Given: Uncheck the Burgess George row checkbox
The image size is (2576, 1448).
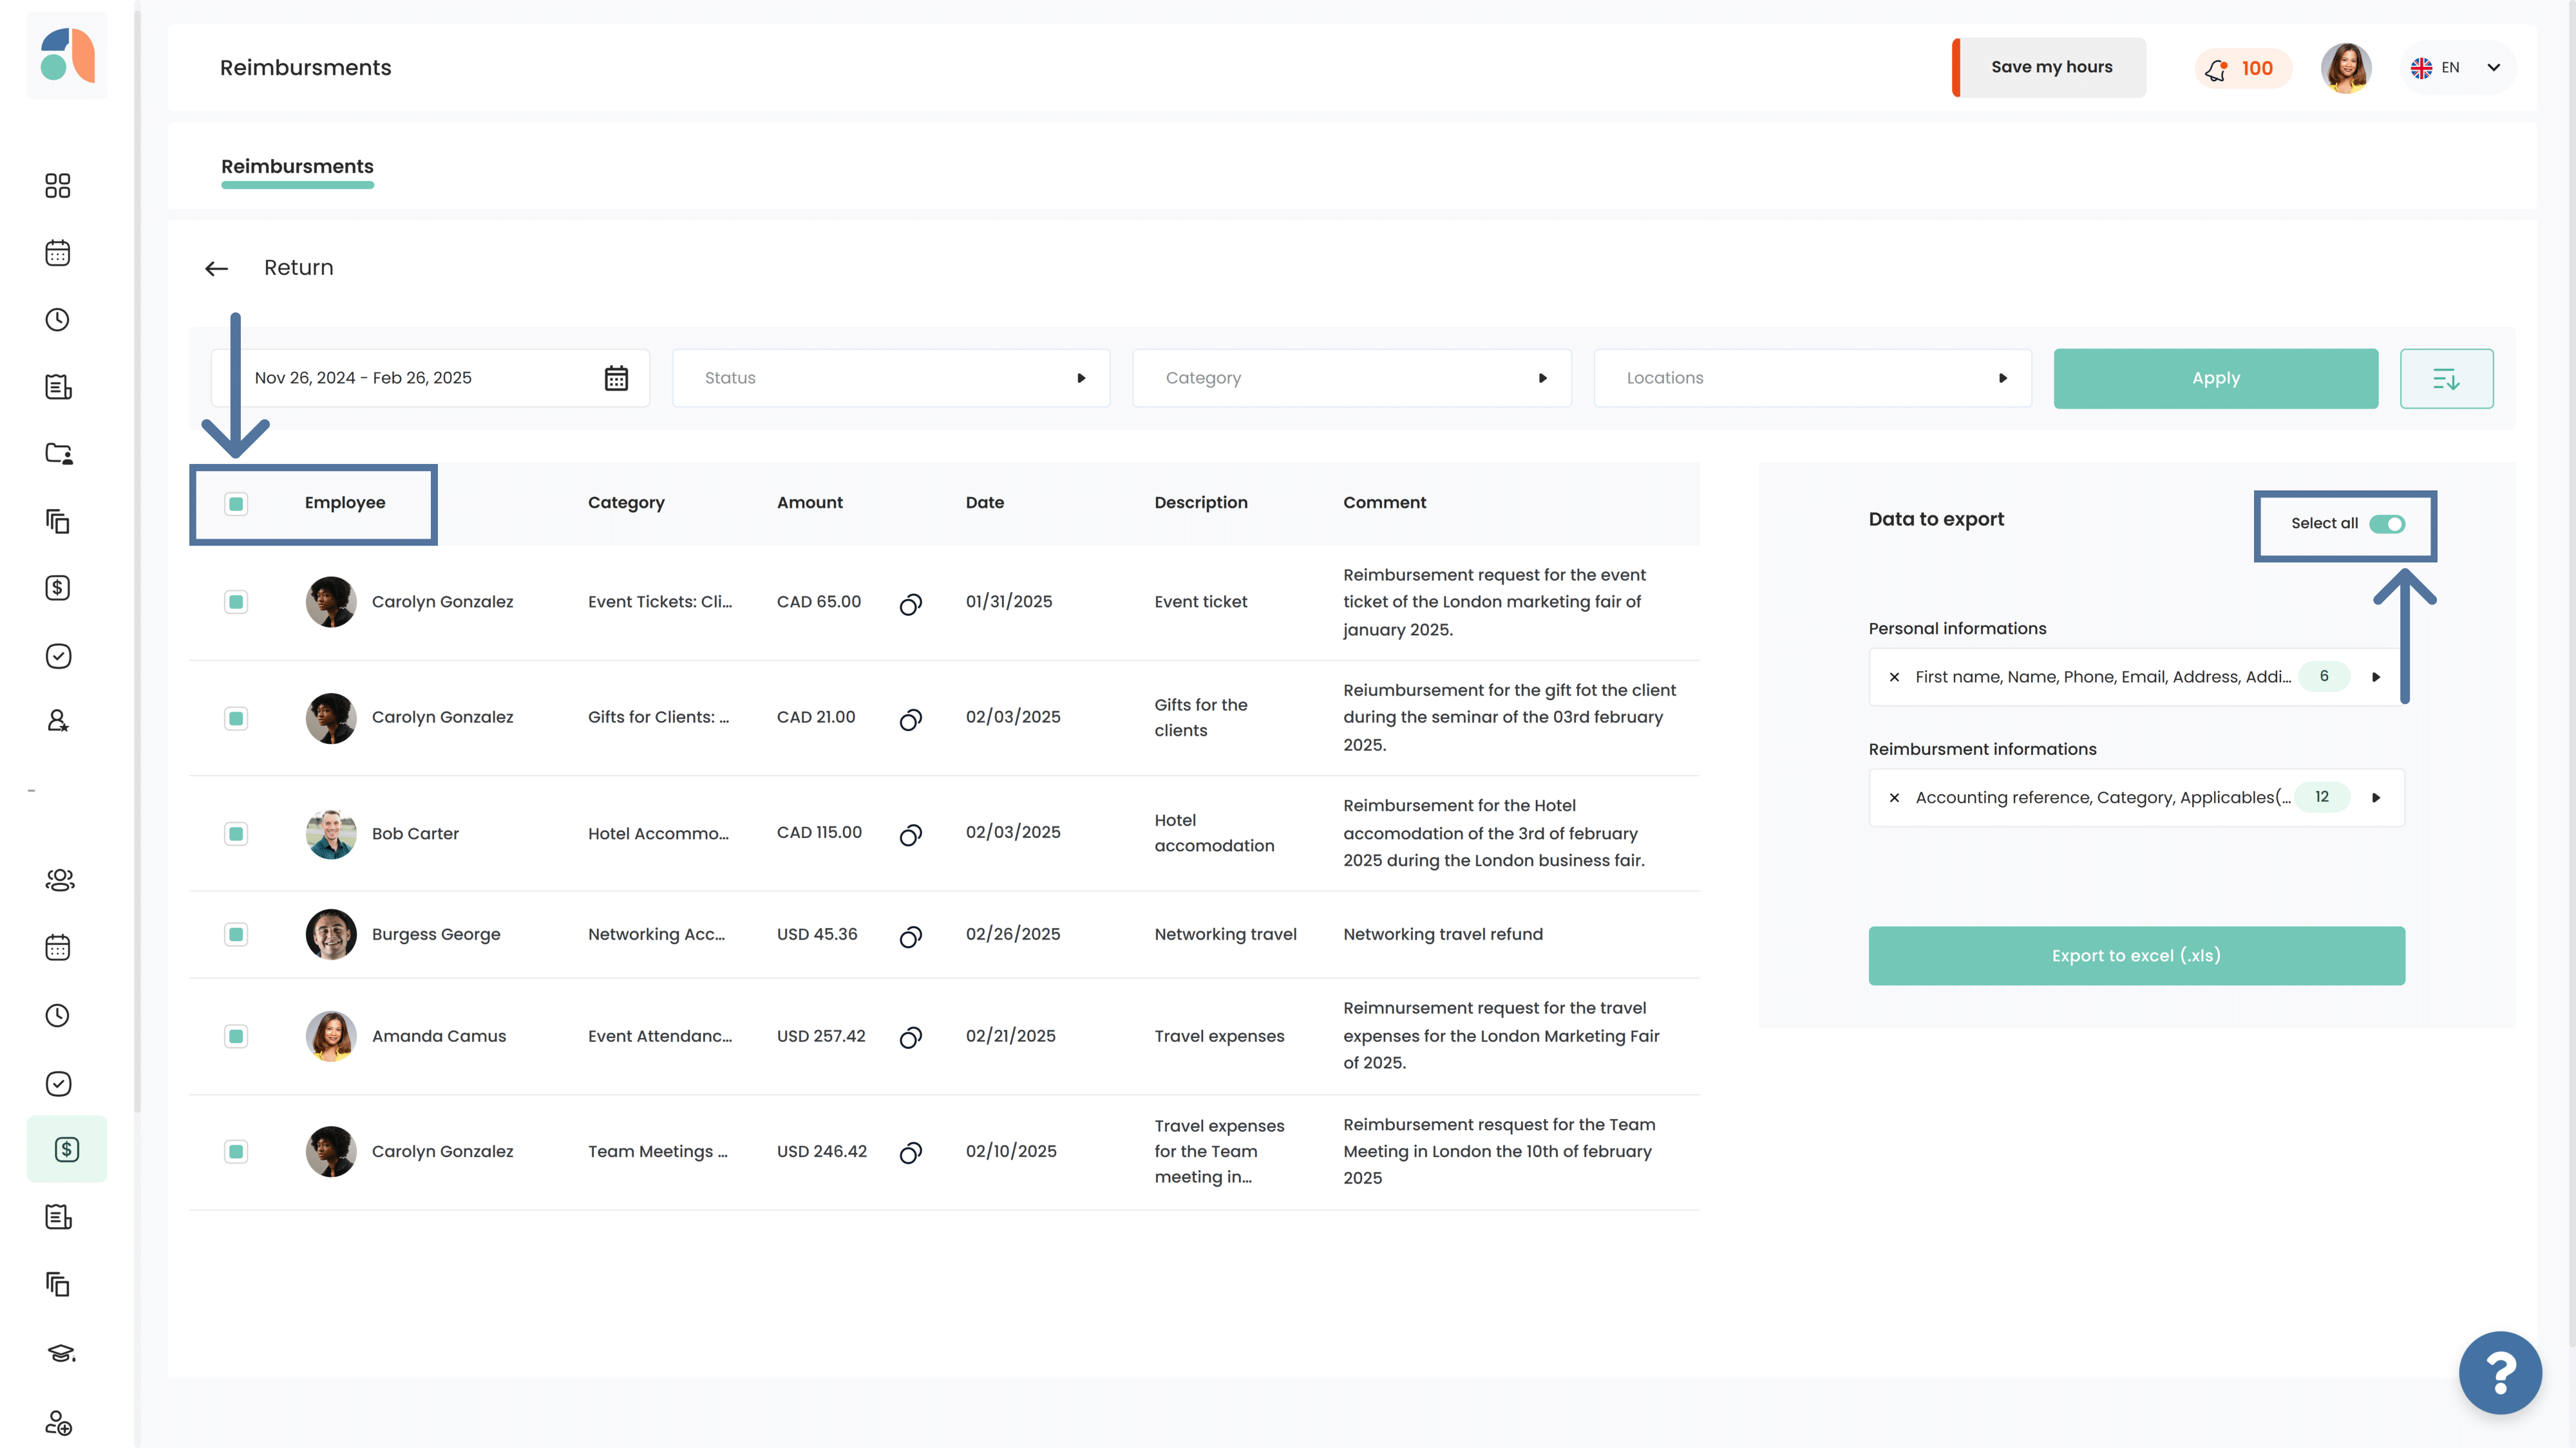Looking at the screenshot, I should point(236,934).
